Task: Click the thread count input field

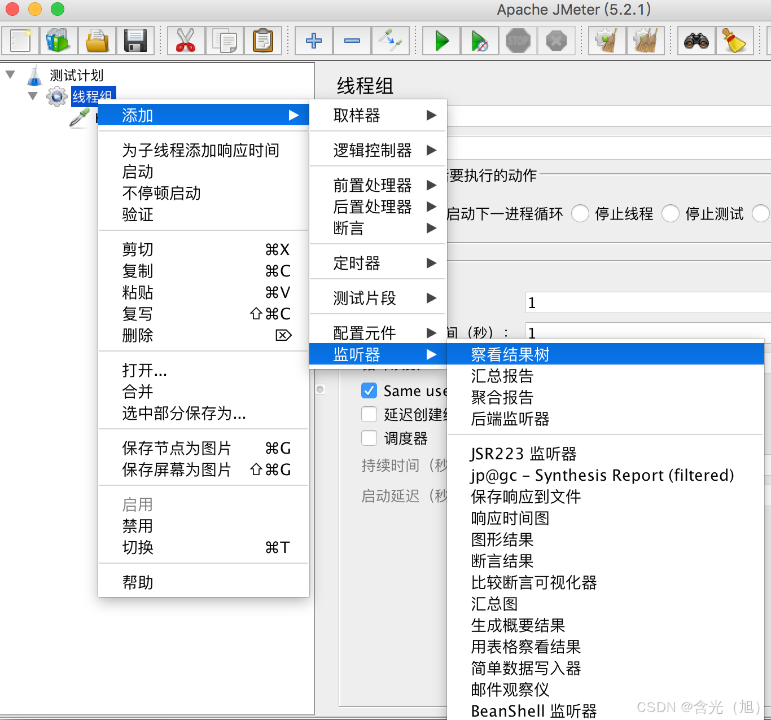Action: coord(648,302)
